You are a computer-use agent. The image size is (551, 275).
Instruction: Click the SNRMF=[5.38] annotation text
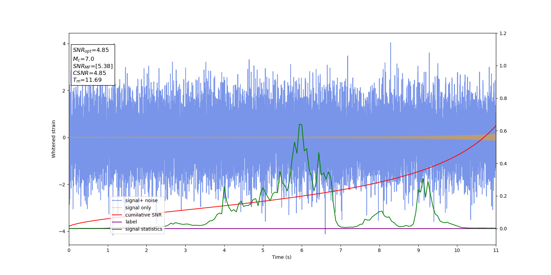pos(93,66)
